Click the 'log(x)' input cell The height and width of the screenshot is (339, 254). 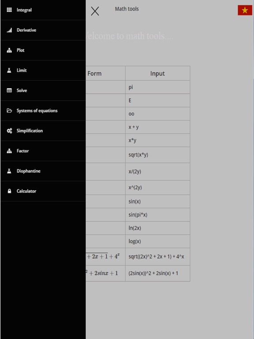point(158,241)
